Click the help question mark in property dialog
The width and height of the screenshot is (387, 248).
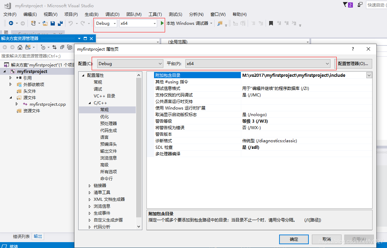tap(353, 49)
